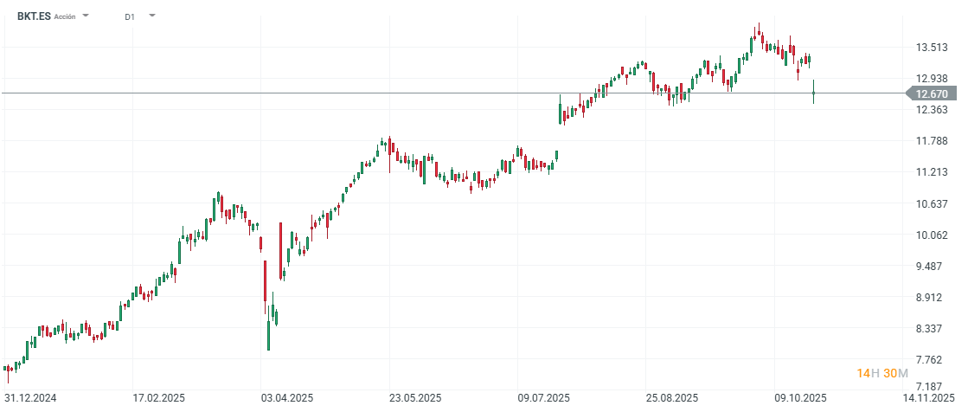This screenshot has width=968, height=412.
Task: Click the 31.12.2024 date axis label
Action: click(29, 398)
